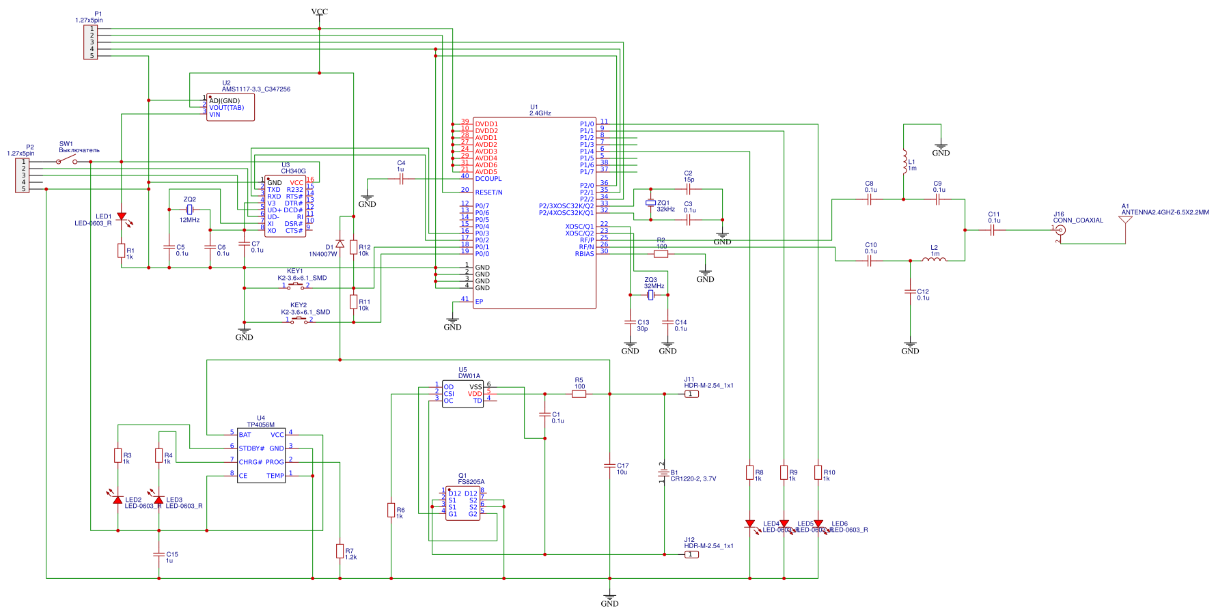Click the RBIAS pin label

click(x=585, y=254)
